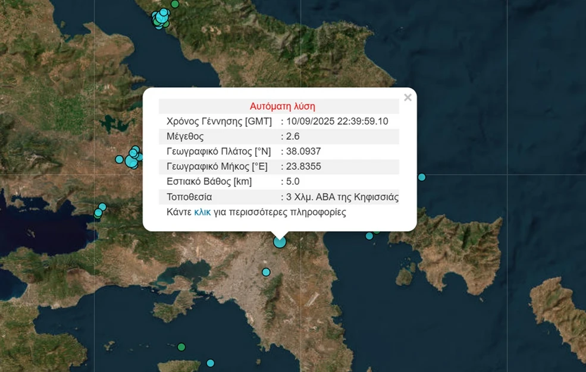
Task: Select the cyan marker pair by the western gulf shore
Action: [99, 210]
